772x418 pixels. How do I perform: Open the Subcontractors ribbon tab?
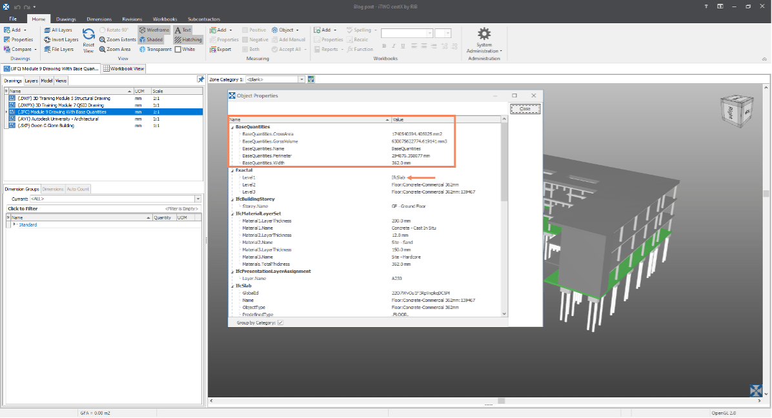pyautogui.click(x=203, y=19)
